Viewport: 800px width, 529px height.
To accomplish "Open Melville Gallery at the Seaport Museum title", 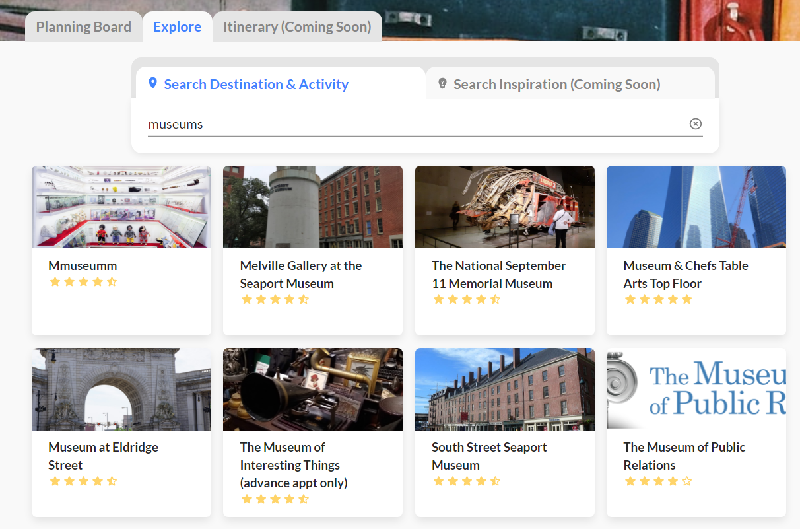I will (x=301, y=274).
